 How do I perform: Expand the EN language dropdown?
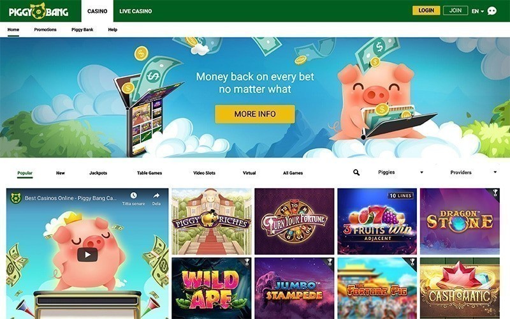[477, 11]
